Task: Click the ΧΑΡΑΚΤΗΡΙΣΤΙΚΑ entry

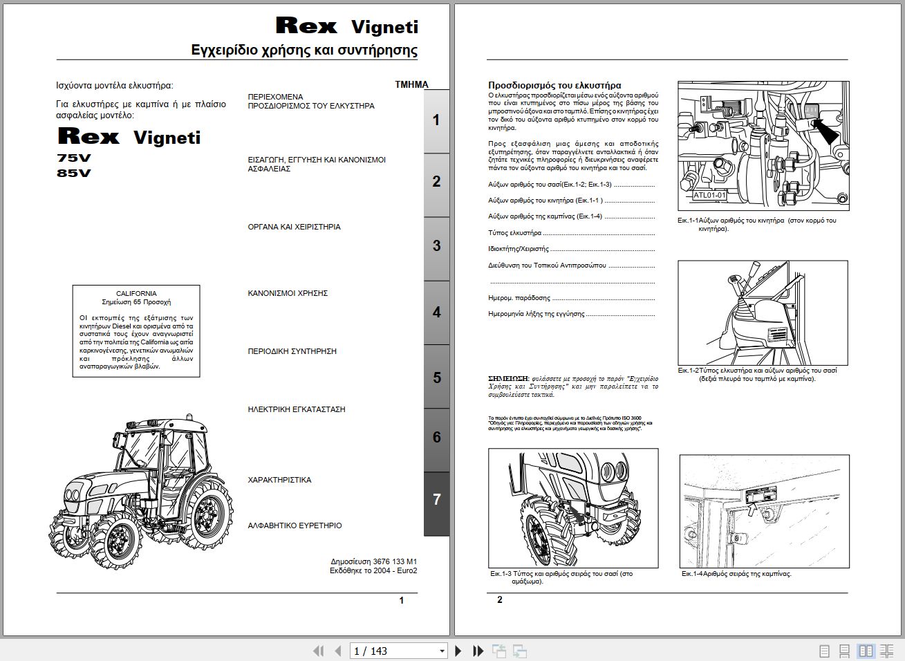Action: click(279, 480)
